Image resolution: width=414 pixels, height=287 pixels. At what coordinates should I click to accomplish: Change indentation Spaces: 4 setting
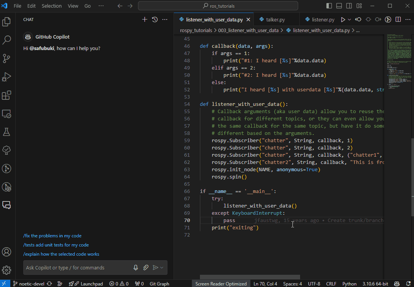coord(292,284)
